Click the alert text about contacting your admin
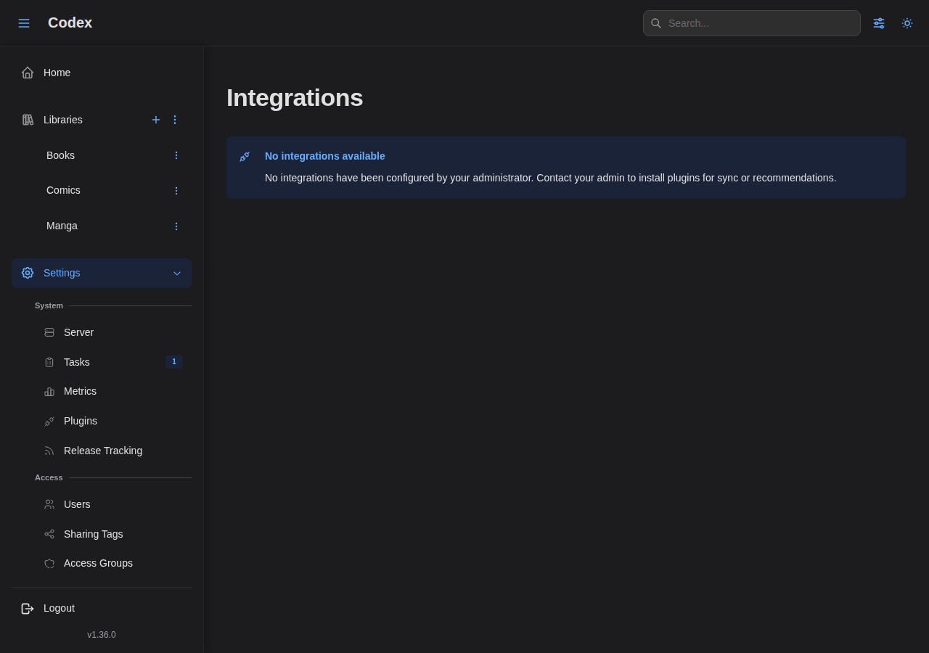The width and height of the screenshot is (929, 653). (551, 178)
